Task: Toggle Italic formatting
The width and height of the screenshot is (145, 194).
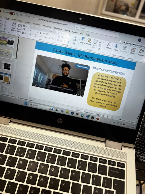Action: pyautogui.click(x=34, y=31)
